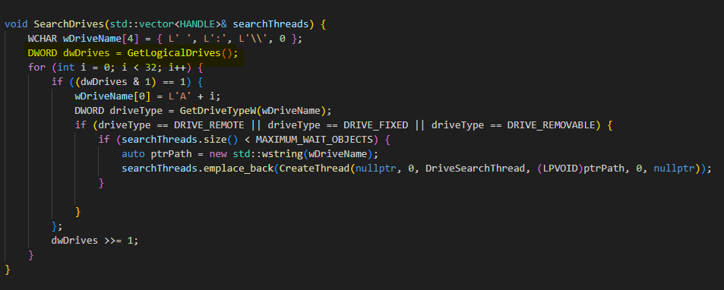724x290 pixels.
Task: Click the DRIVE_FIXED constant
Action: (x=376, y=125)
